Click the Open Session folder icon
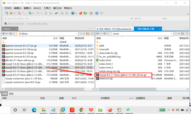Viewport: 191px width, 114px height. (x=11, y=13)
